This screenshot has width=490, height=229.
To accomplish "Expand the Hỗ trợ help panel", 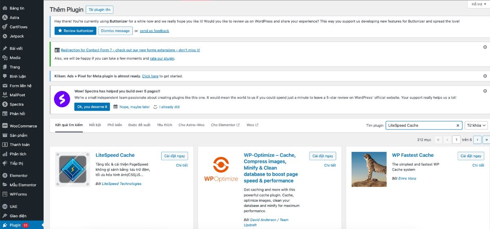I will click(x=478, y=4).
